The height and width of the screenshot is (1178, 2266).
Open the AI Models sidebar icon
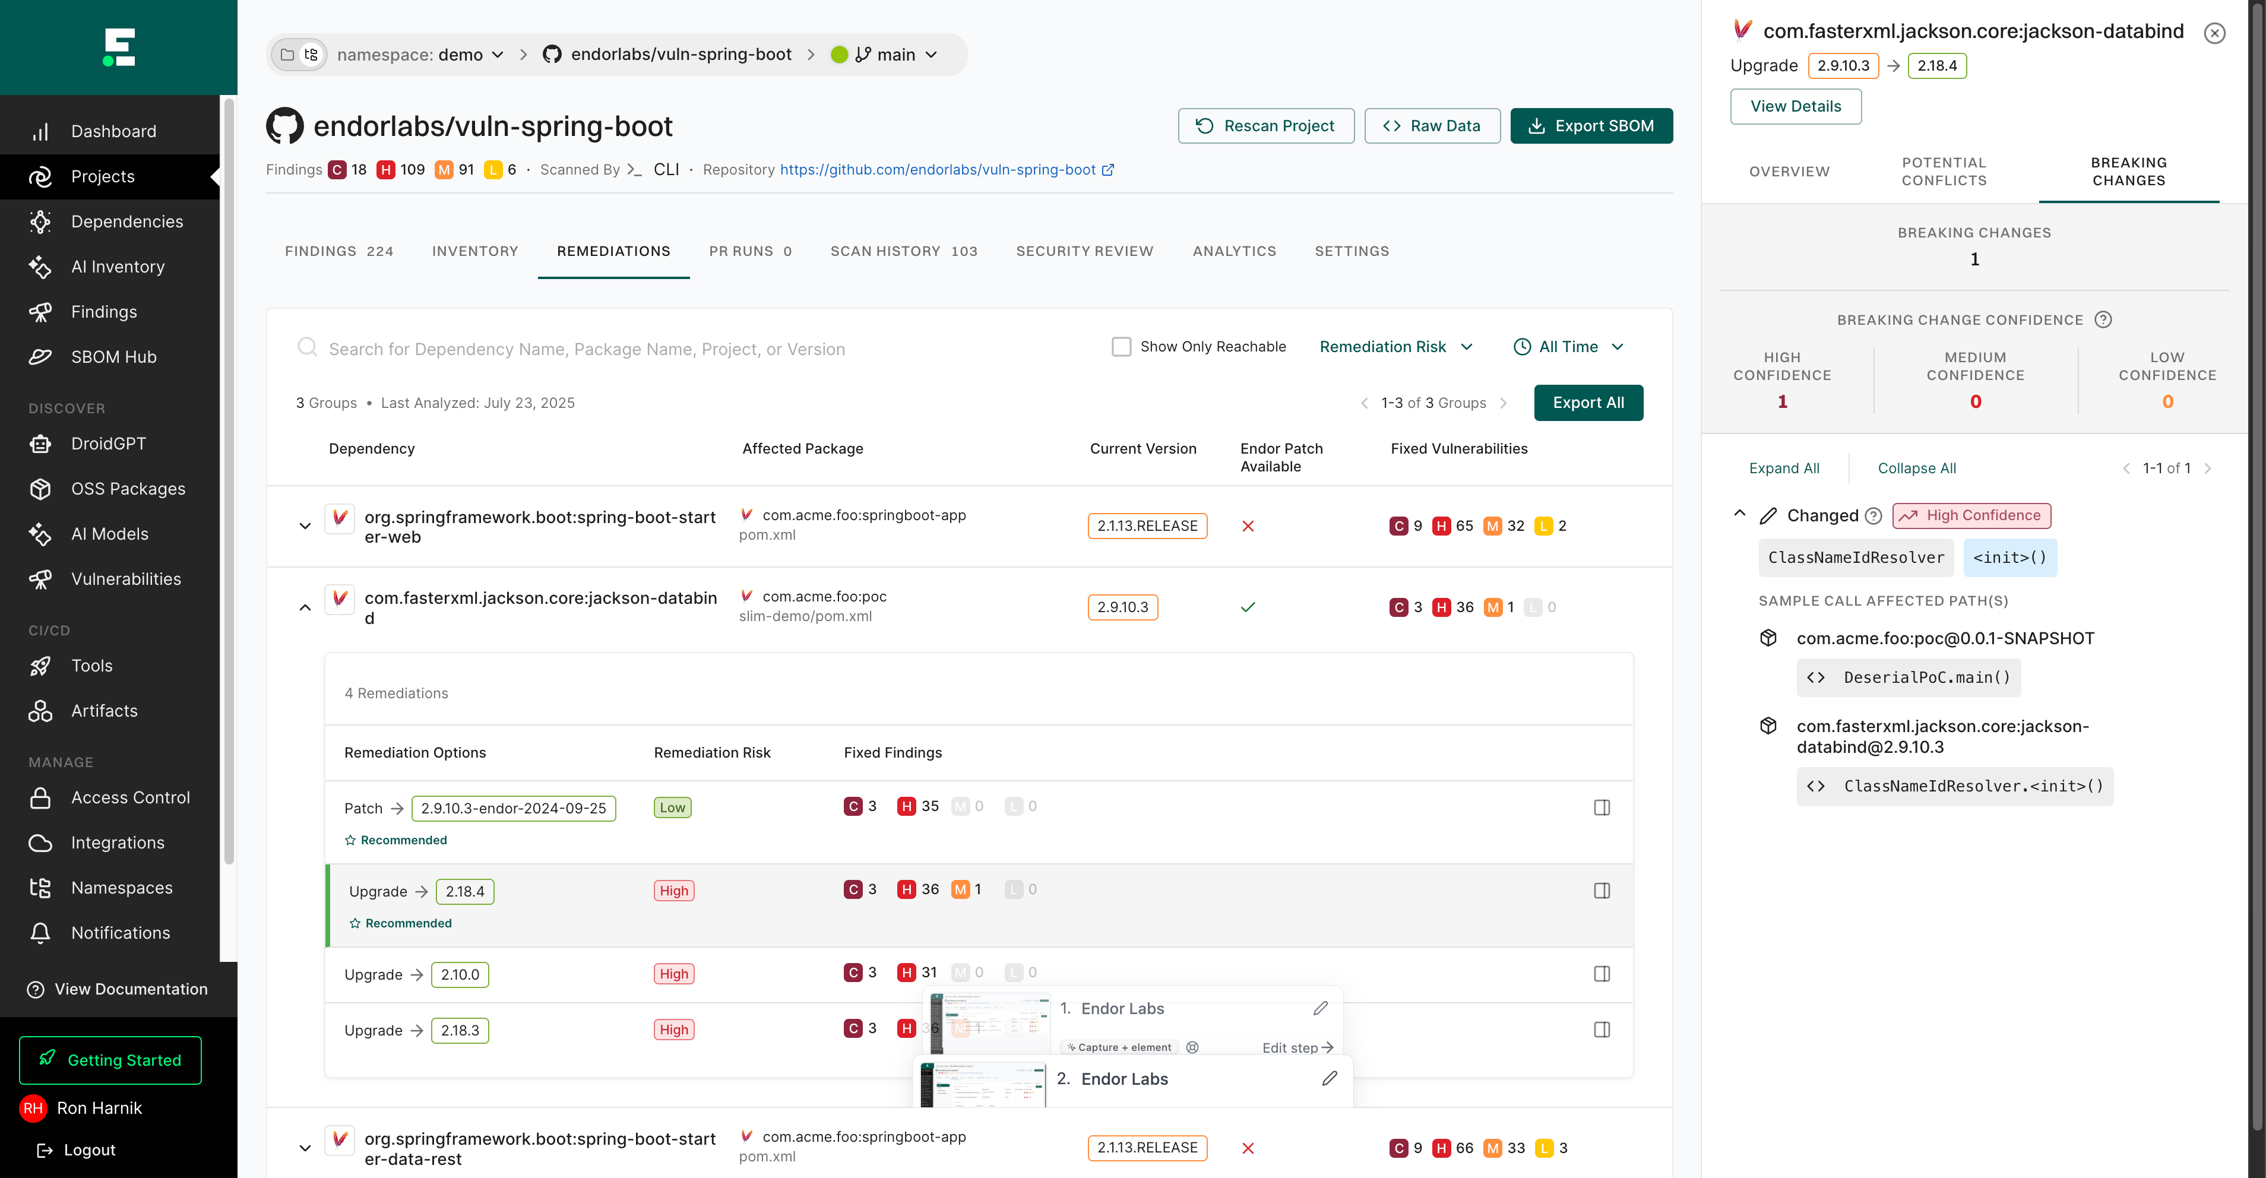click(x=40, y=534)
